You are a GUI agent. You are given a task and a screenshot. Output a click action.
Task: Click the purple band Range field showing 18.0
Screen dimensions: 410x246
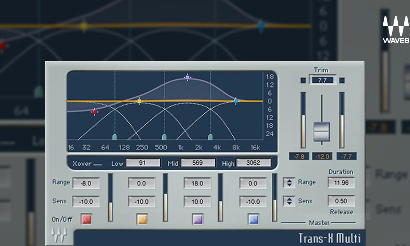pyautogui.click(x=197, y=183)
